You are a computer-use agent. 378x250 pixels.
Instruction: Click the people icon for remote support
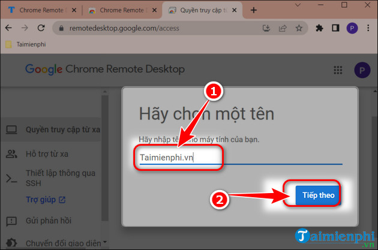(x=11, y=154)
